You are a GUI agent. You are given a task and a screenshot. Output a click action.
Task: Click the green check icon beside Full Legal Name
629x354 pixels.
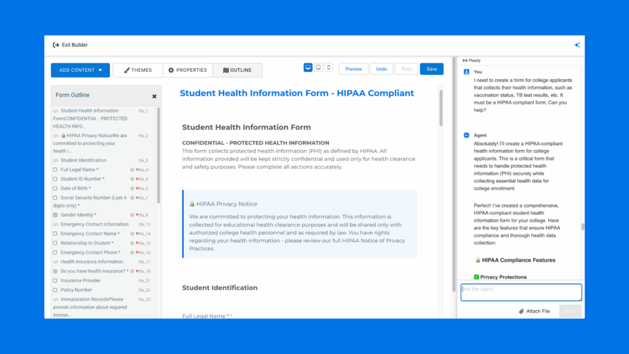pyautogui.click(x=132, y=170)
